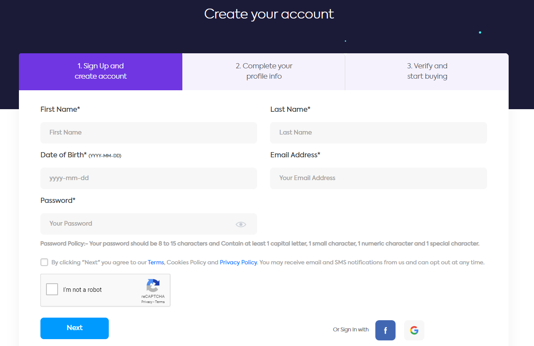The image size is (534, 346).
Task: Check the I'm not a robot box
Action: coord(52,289)
